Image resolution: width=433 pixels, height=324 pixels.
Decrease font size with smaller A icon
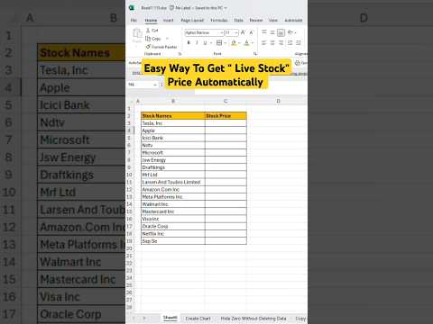(x=252, y=32)
